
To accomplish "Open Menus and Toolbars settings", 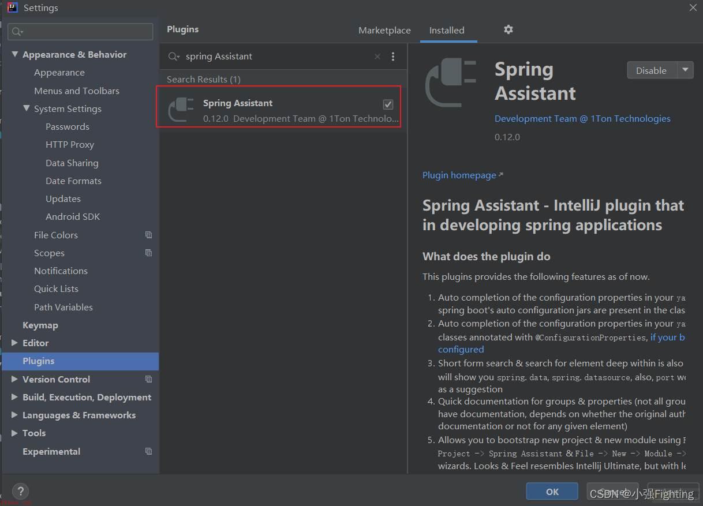I will 76,91.
